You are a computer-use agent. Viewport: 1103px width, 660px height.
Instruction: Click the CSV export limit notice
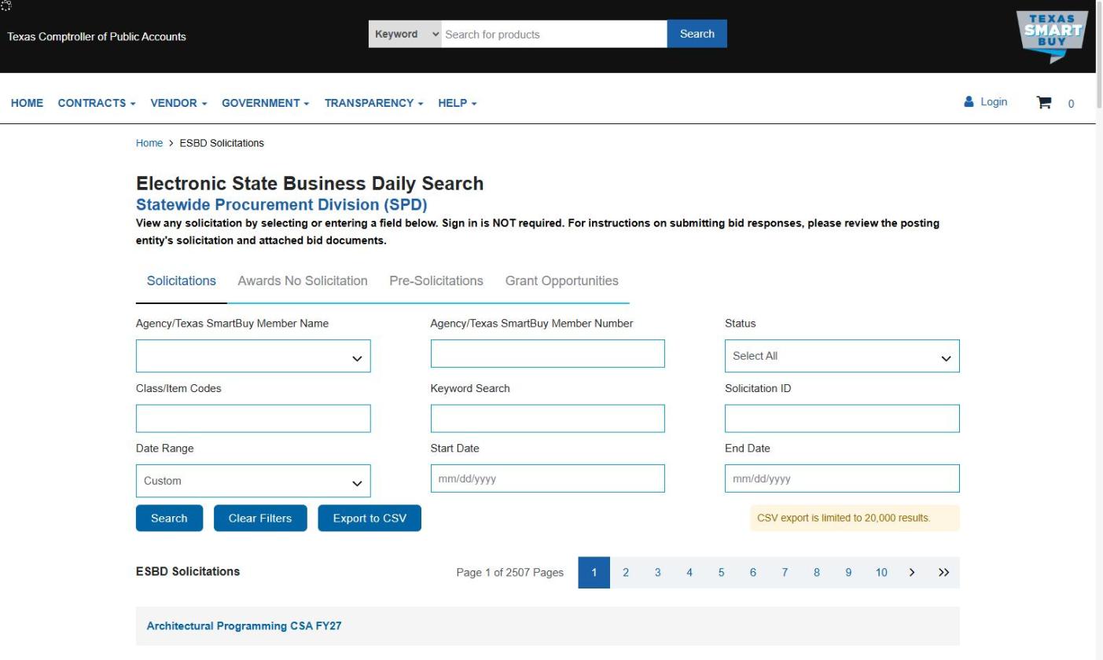pos(855,518)
